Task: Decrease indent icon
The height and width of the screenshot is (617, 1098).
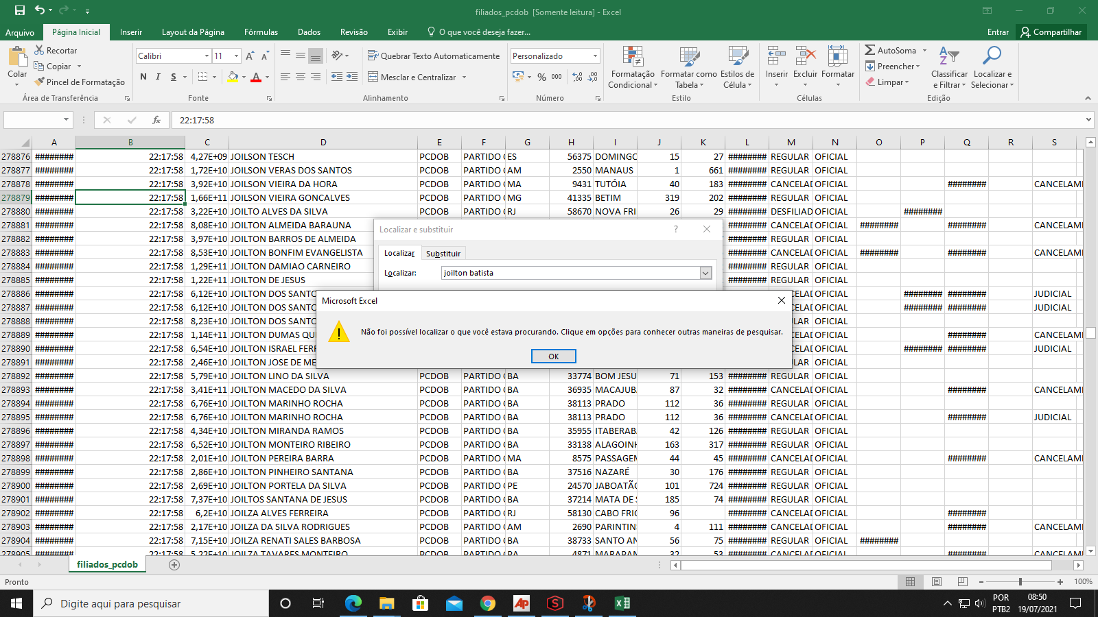Action: [337, 77]
